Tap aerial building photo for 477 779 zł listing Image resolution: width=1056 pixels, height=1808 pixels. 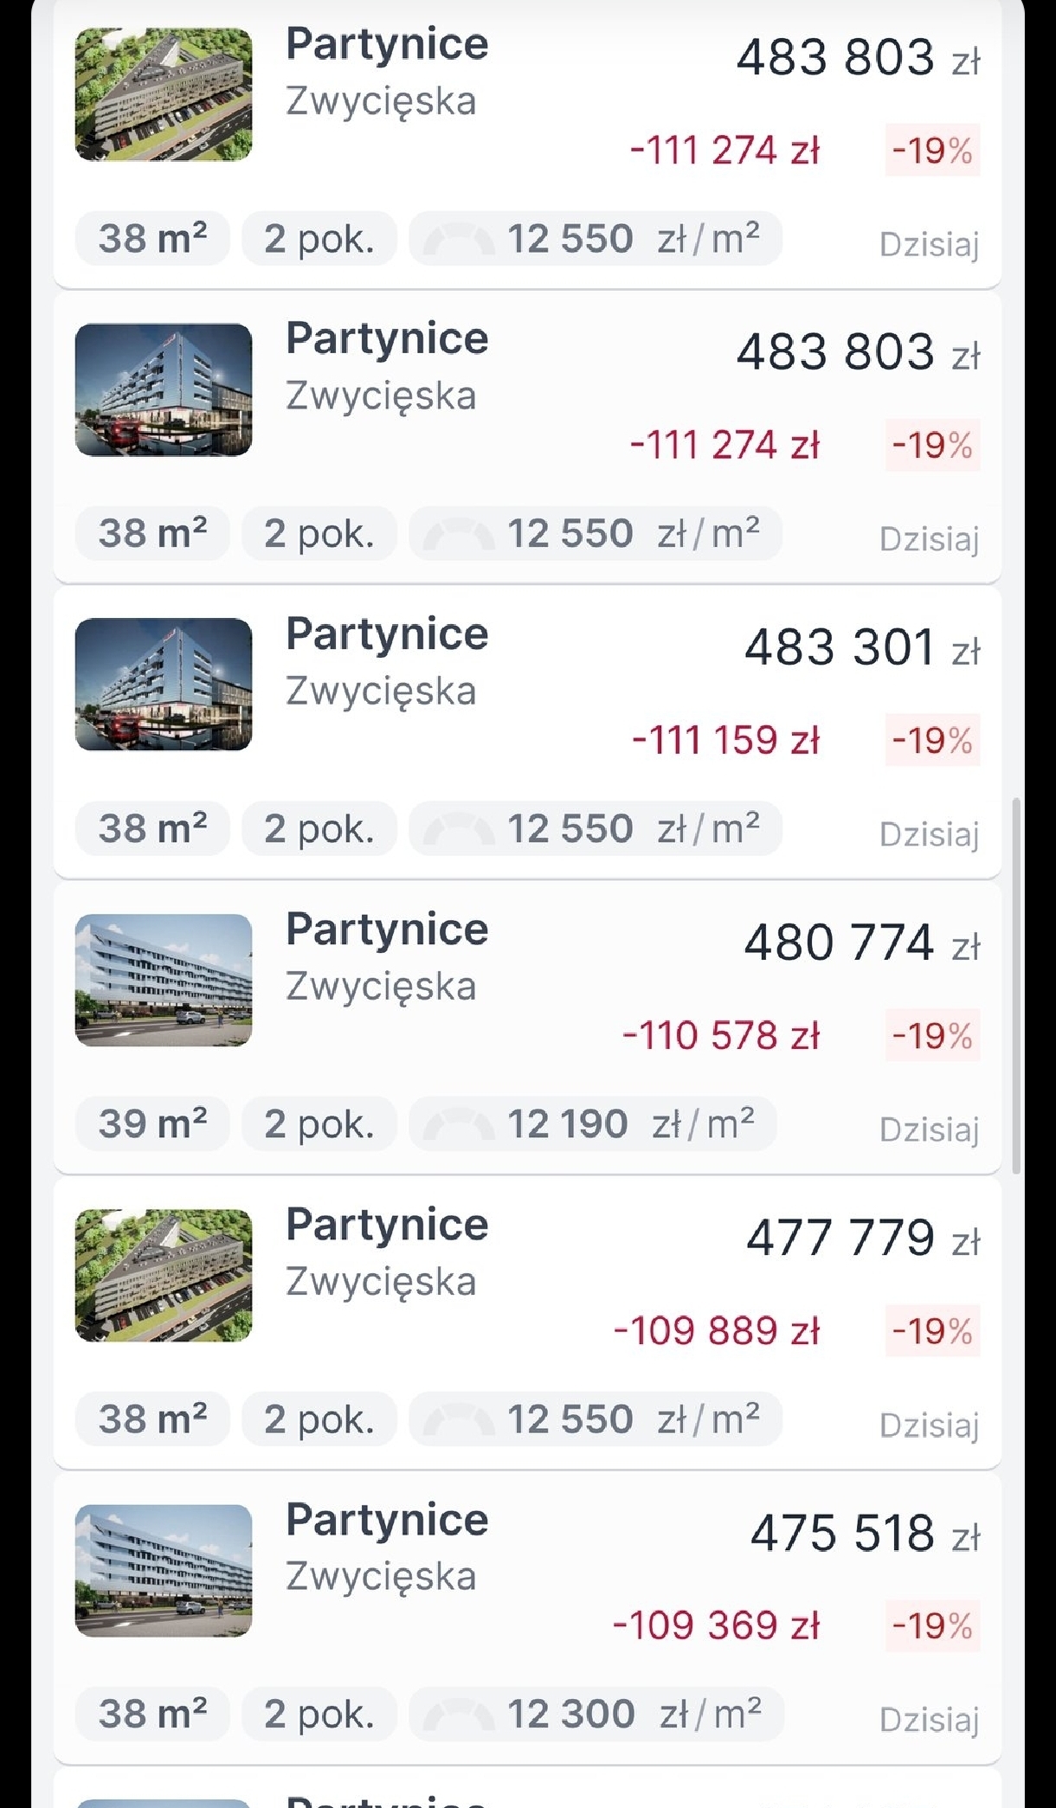click(x=164, y=1275)
